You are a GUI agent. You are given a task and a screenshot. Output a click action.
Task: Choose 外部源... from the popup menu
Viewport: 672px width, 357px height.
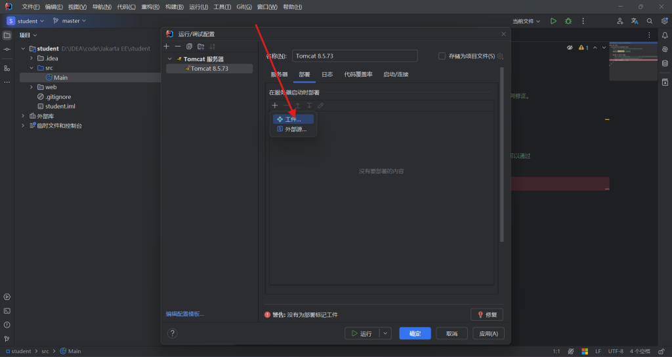click(x=293, y=129)
